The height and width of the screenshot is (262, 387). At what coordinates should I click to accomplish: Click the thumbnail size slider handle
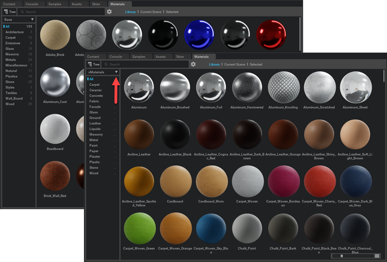341,256
